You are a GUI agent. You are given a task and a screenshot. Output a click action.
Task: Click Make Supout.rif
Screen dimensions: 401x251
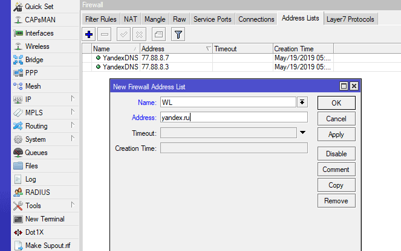click(x=45, y=245)
